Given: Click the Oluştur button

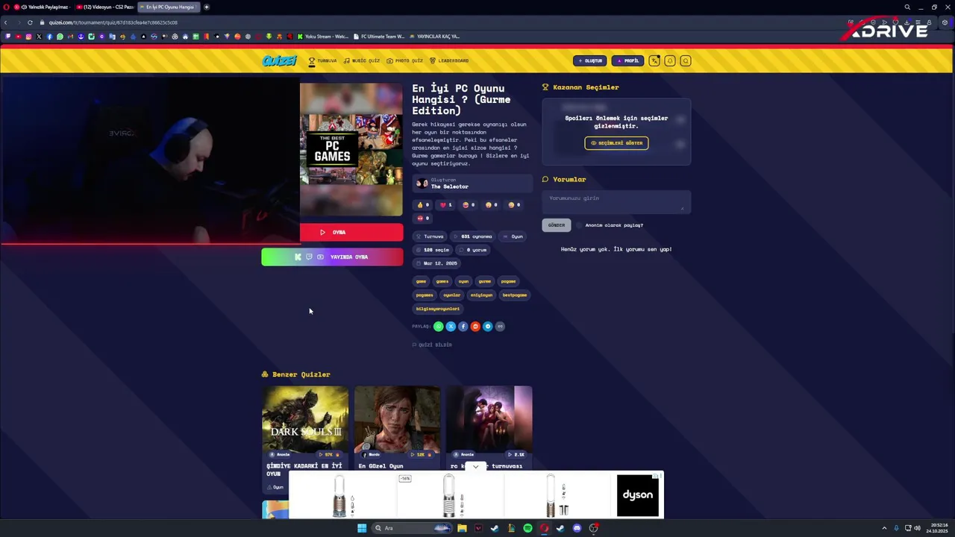Looking at the screenshot, I should [589, 61].
